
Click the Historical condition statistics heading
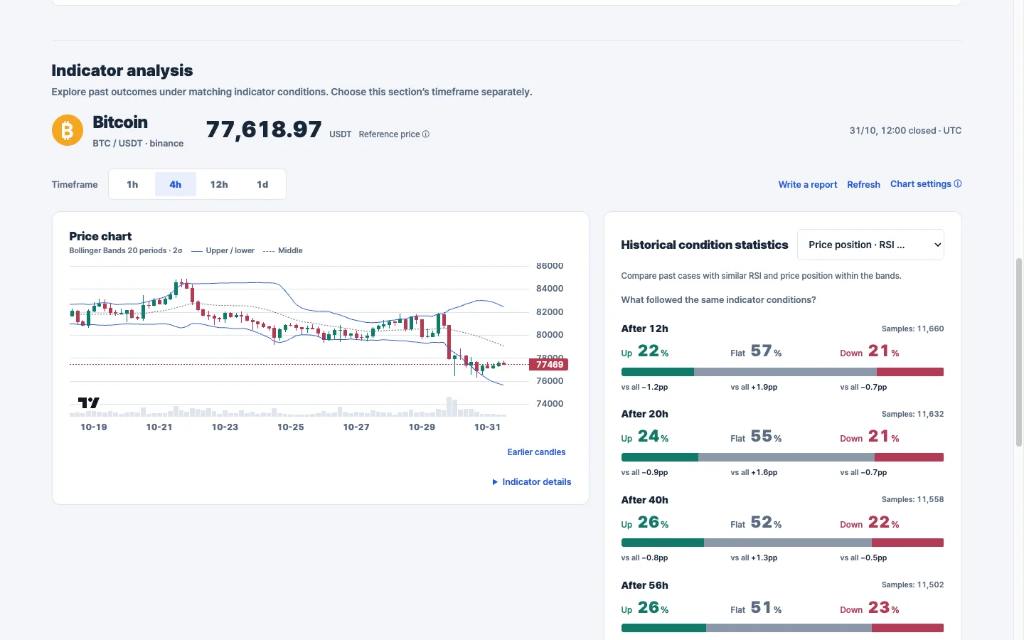point(705,245)
